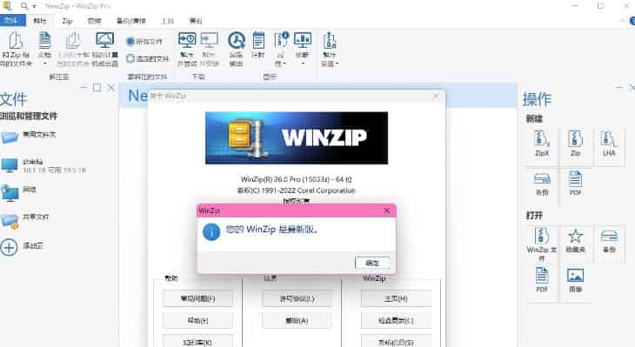Click the Check for updates (C) button

[x=396, y=321]
